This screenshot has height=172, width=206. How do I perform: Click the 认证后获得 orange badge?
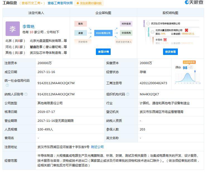(189, 62)
